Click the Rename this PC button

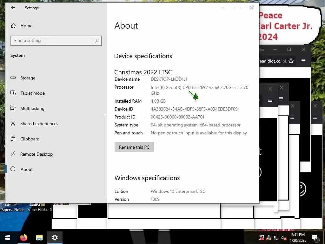pyautogui.click(x=134, y=147)
